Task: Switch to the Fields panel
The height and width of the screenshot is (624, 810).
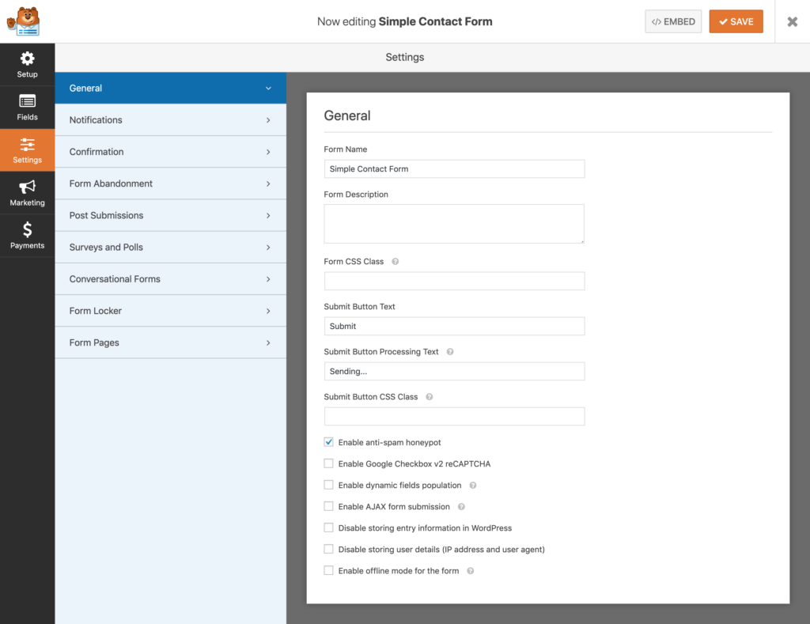Action: 27,107
